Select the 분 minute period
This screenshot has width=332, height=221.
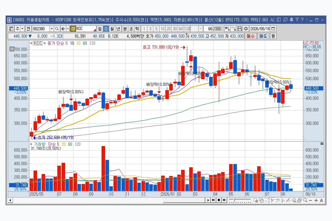[125, 29]
